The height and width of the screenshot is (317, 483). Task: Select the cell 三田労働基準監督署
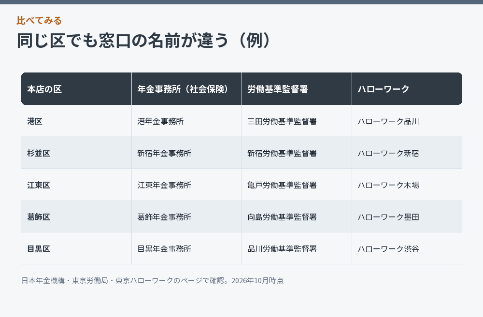point(297,121)
